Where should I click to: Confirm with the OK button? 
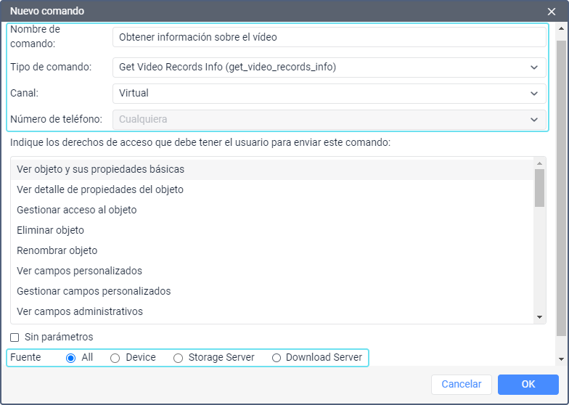(x=528, y=384)
